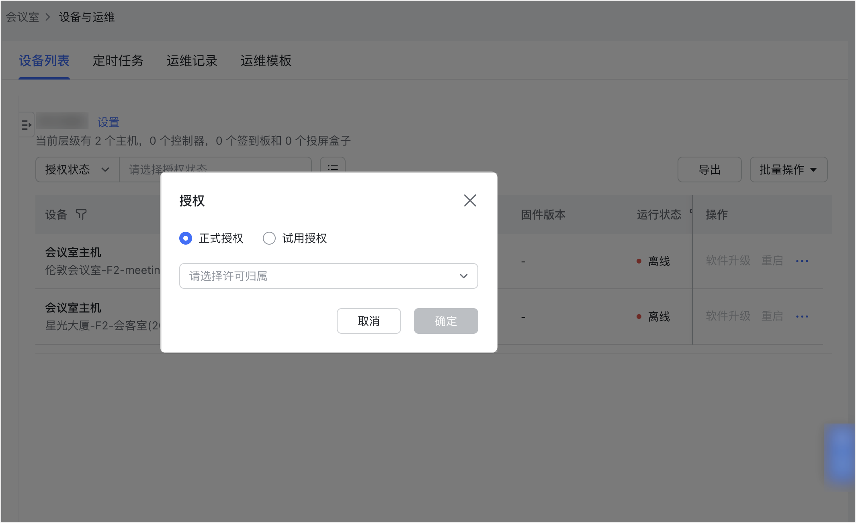This screenshot has width=856, height=523.
Task: Expand the 批量操作 dropdown menu
Action: [x=788, y=170]
